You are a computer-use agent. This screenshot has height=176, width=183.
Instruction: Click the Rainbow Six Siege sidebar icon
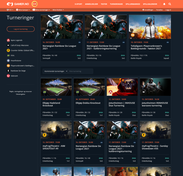8,71
